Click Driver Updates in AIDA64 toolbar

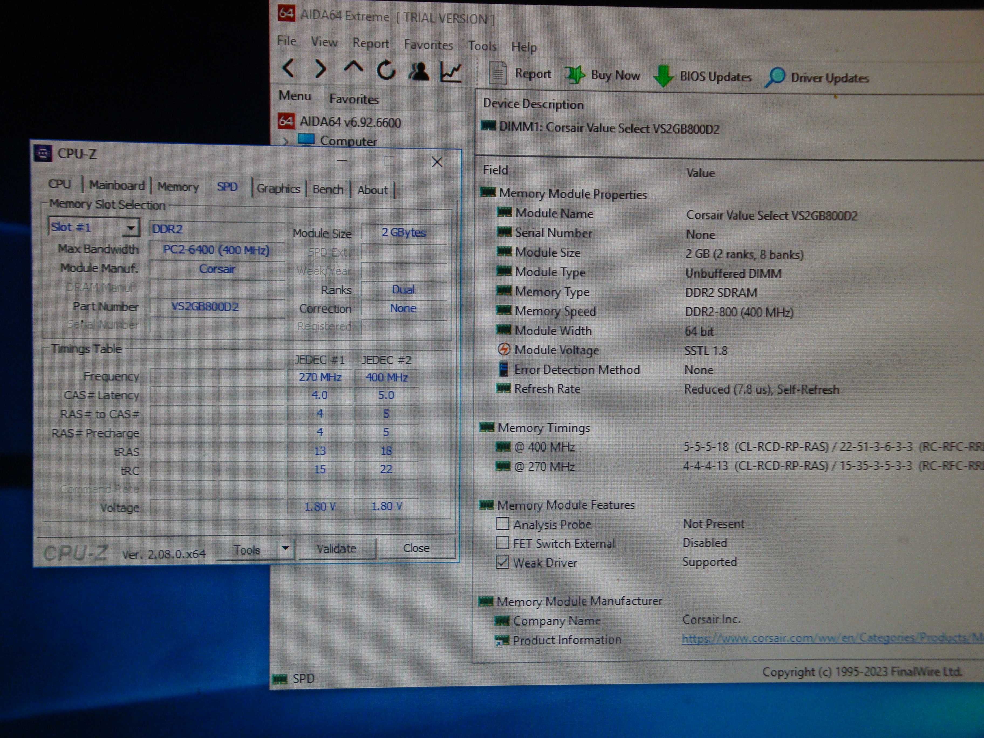point(817,77)
